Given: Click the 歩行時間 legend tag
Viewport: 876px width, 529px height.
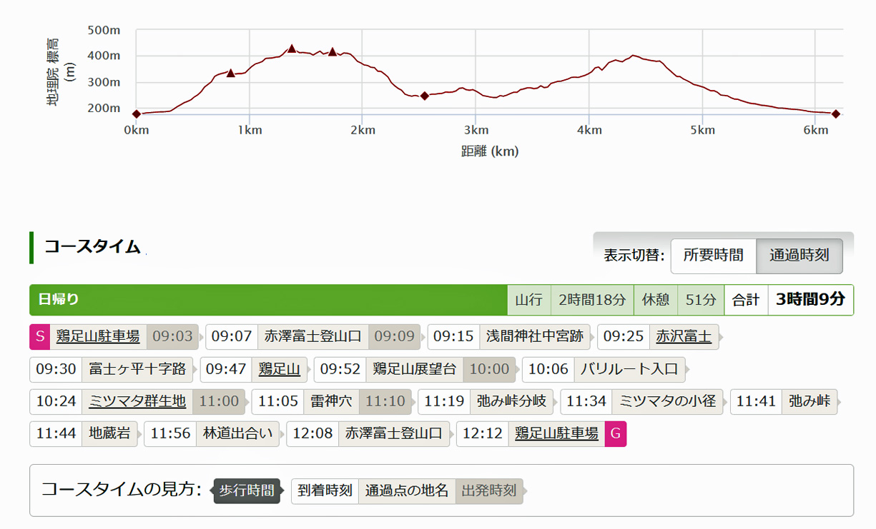Looking at the screenshot, I should click(x=247, y=491).
